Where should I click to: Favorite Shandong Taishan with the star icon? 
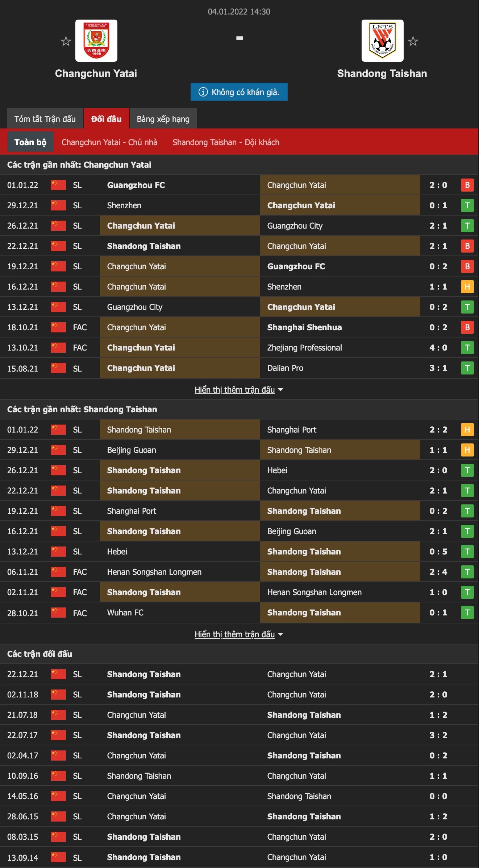click(x=413, y=41)
